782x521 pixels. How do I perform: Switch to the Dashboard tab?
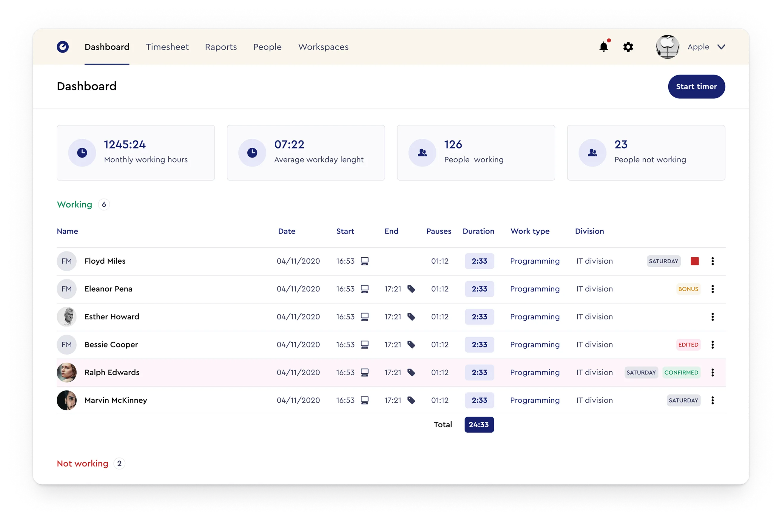pyautogui.click(x=107, y=47)
